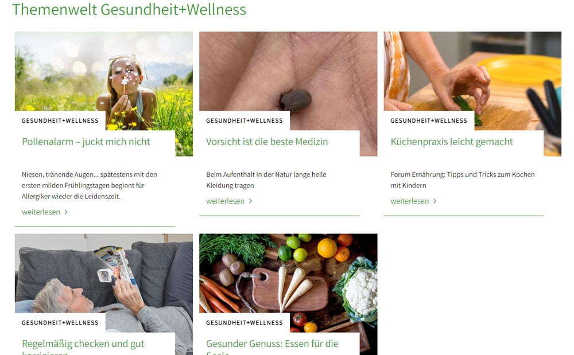Open 'Gesunder Genuss: Essen für die Seele' headline
This screenshot has height=355, width=574.
[272, 348]
